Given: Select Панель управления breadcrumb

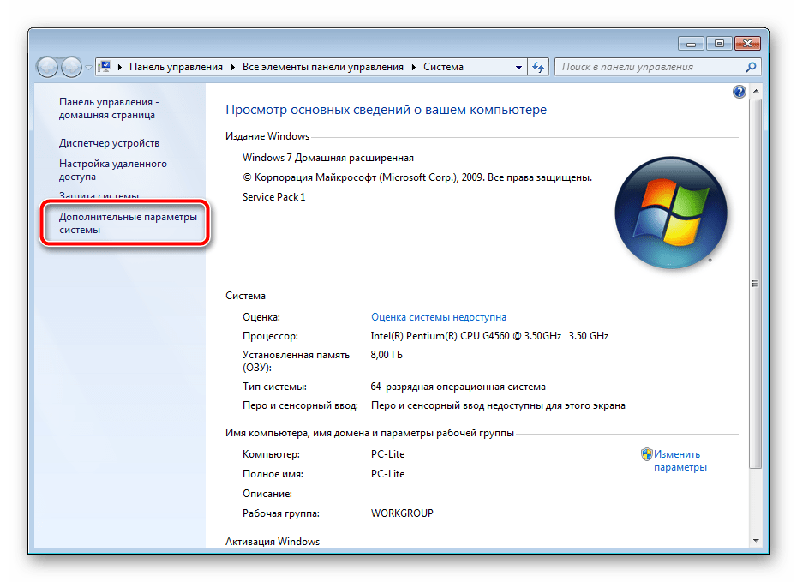Looking at the screenshot, I should (176, 67).
